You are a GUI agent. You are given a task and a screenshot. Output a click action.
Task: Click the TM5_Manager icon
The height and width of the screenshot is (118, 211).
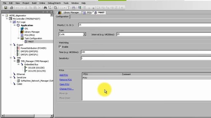click(18, 61)
